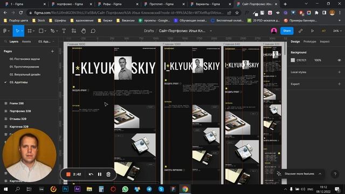Bookmark this page with star icon
This screenshot has height=194, width=345.
coord(237,13)
